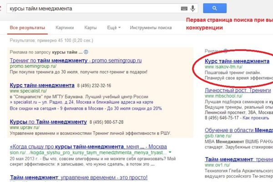Click the gsib.rane.ru/ URL
Image resolution: width=273 pixels, height=182 pixels.
coord(218,136)
